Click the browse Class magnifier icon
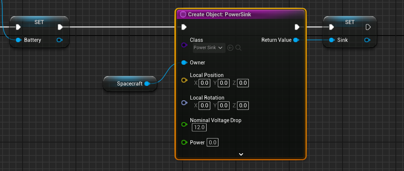This screenshot has width=404, height=171. [x=238, y=48]
